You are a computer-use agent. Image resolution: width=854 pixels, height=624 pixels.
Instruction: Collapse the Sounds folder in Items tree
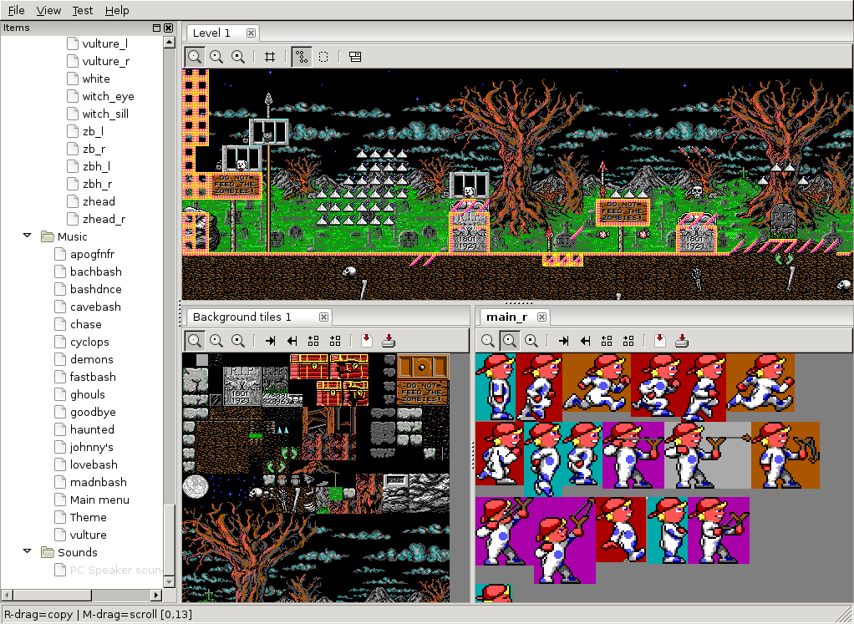(x=28, y=551)
